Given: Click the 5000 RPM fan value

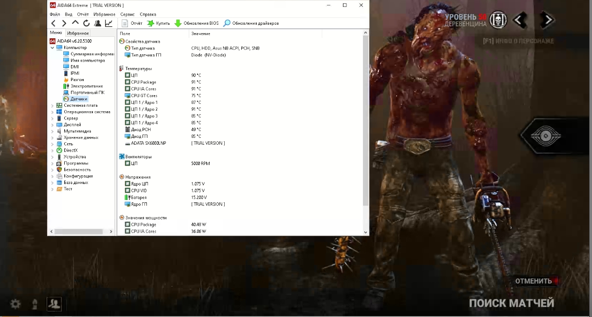Looking at the screenshot, I should 200,164.
